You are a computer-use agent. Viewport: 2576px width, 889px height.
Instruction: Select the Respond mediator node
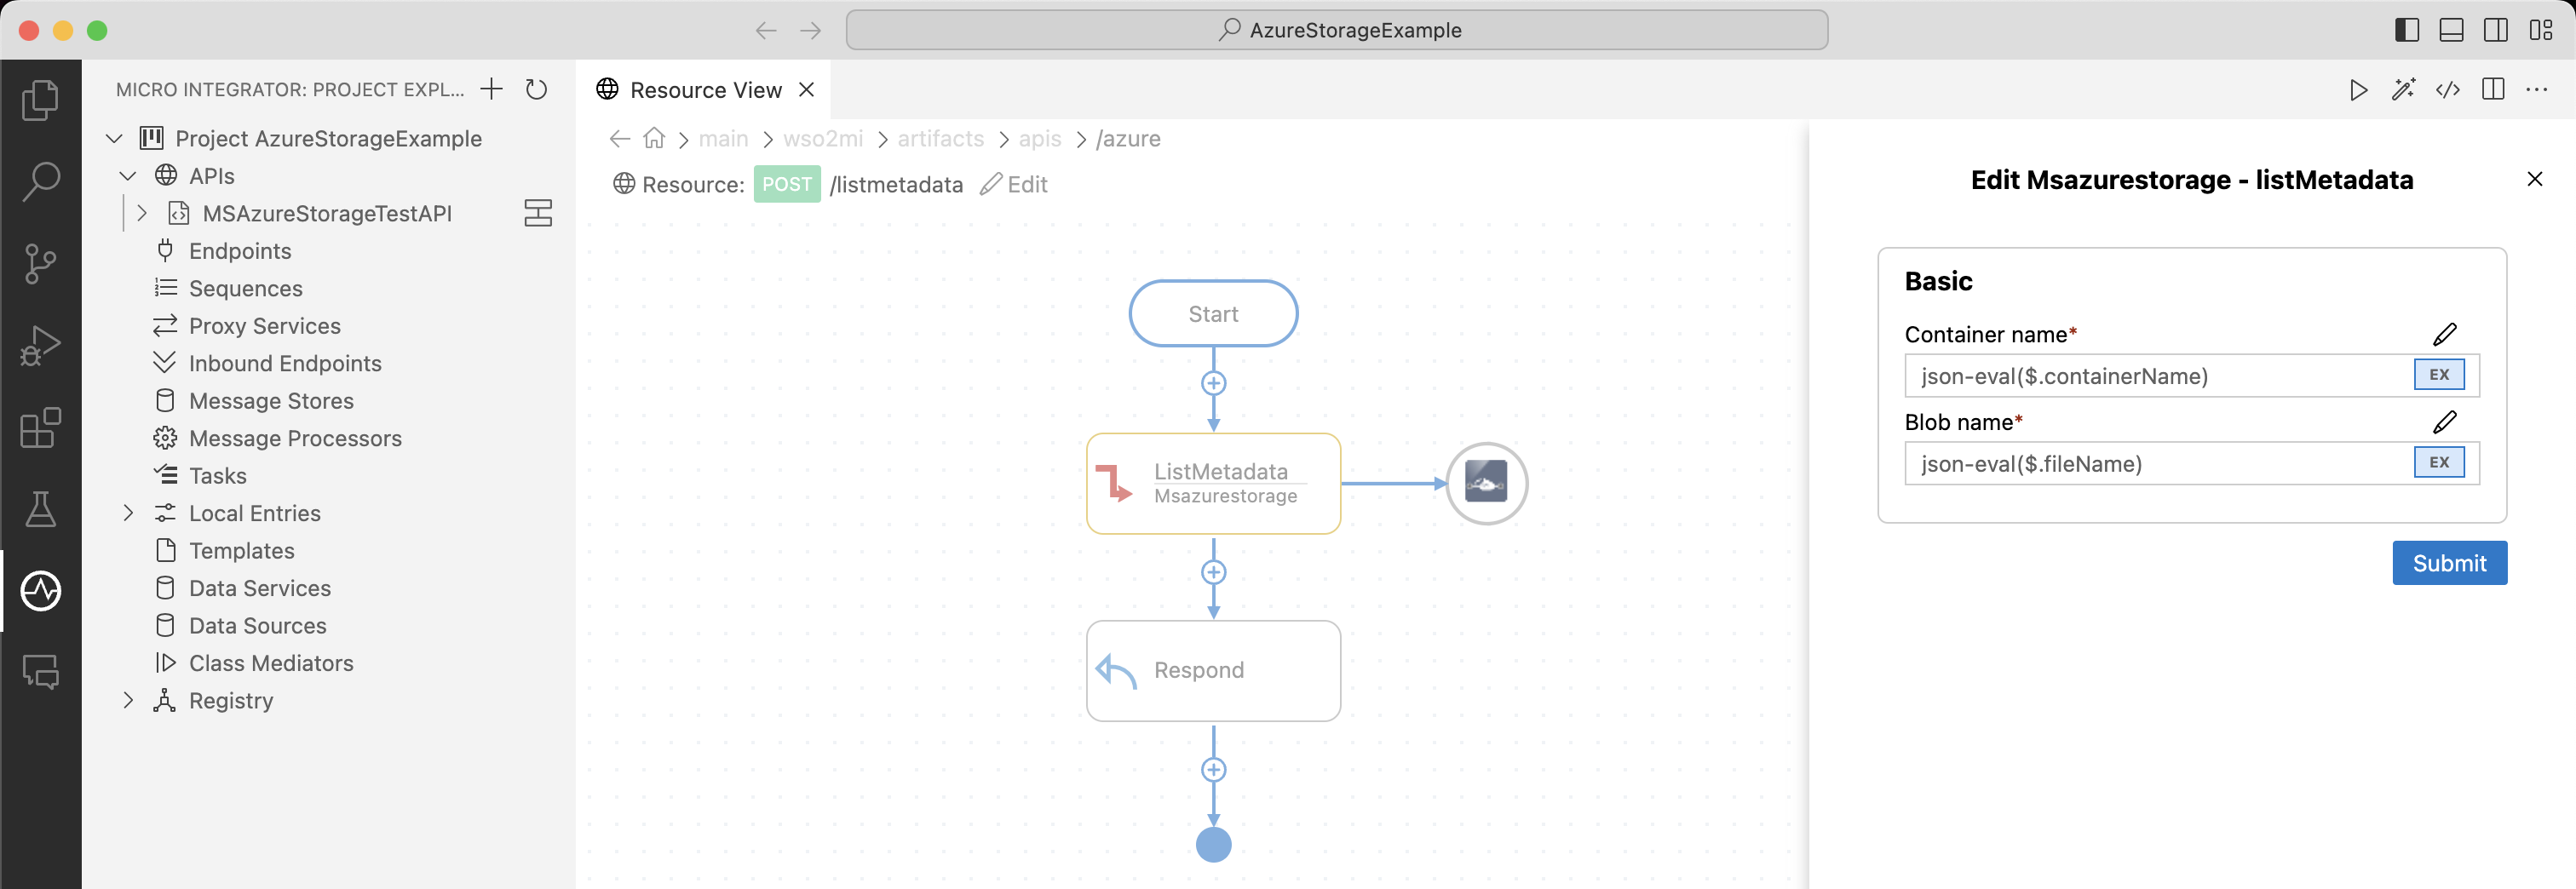[x=1213, y=670]
